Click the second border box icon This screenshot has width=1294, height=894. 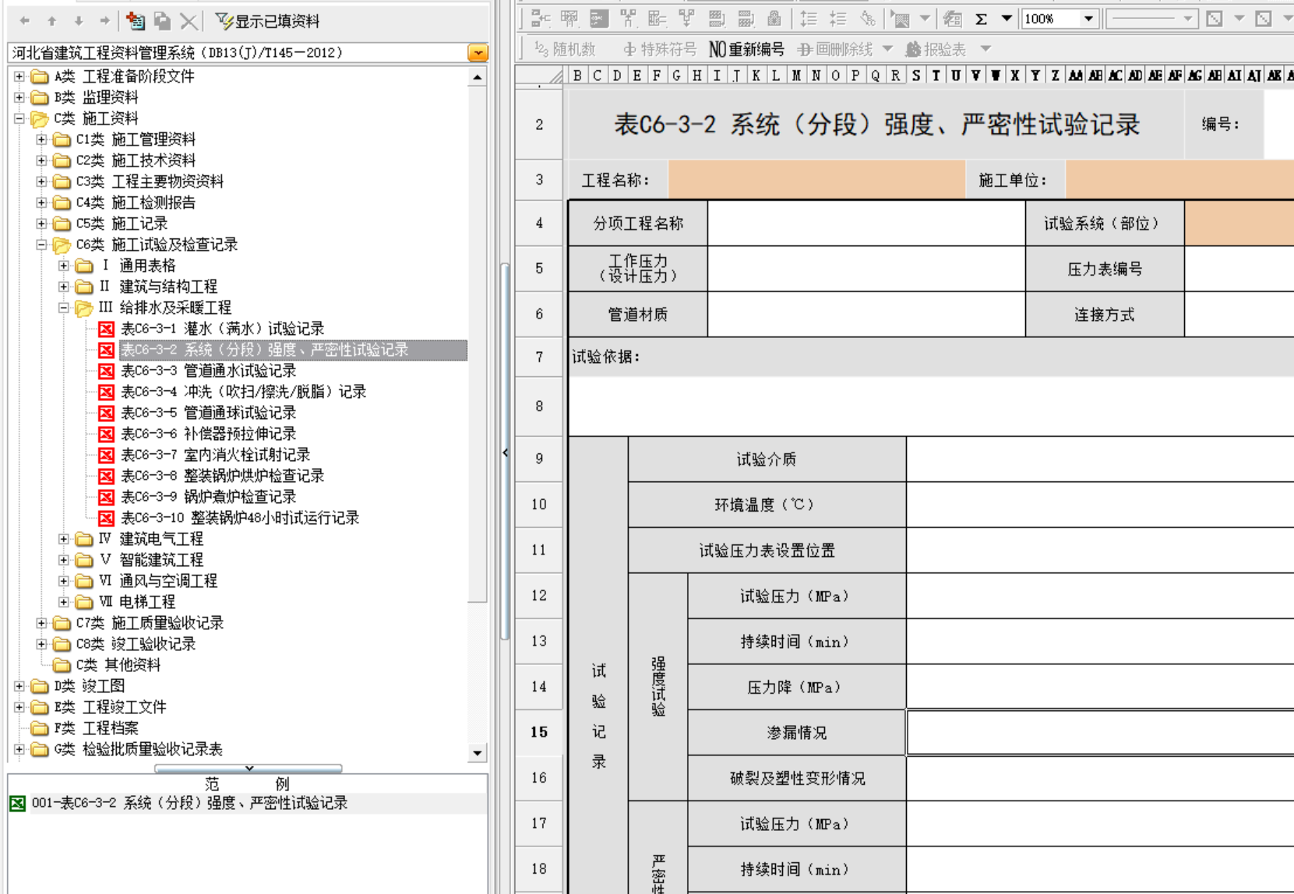click(x=1264, y=19)
